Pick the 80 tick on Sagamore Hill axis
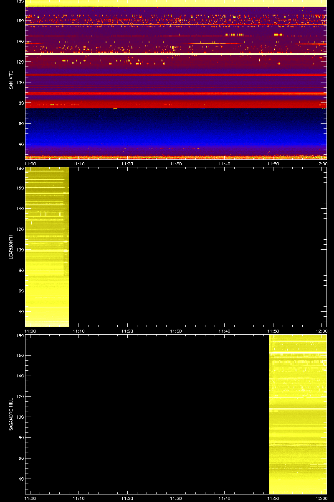The image size is (334, 502). (21, 438)
